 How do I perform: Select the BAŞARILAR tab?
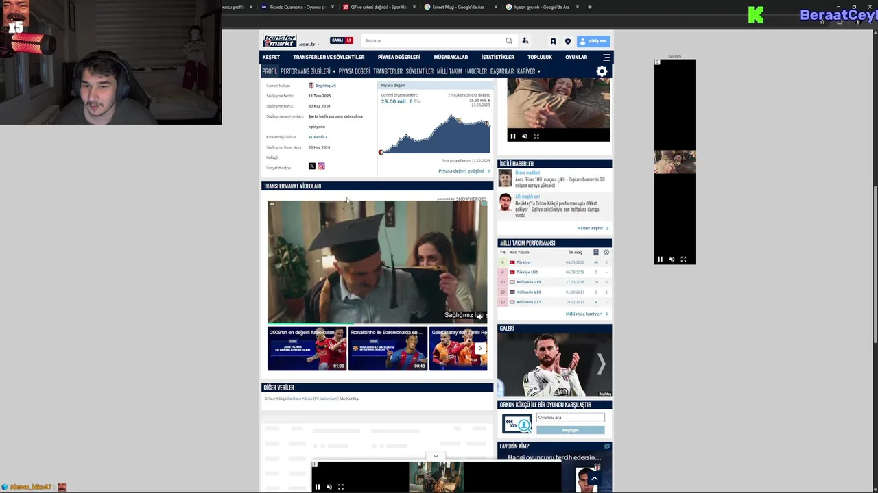pos(502,71)
